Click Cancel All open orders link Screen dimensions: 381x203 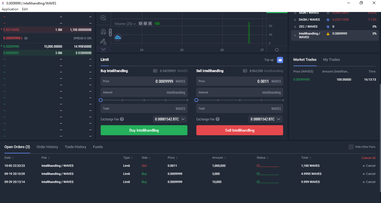point(368,158)
